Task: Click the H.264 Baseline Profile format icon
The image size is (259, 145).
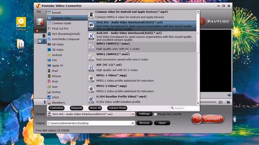Action: pyautogui.click(x=91, y=100)
